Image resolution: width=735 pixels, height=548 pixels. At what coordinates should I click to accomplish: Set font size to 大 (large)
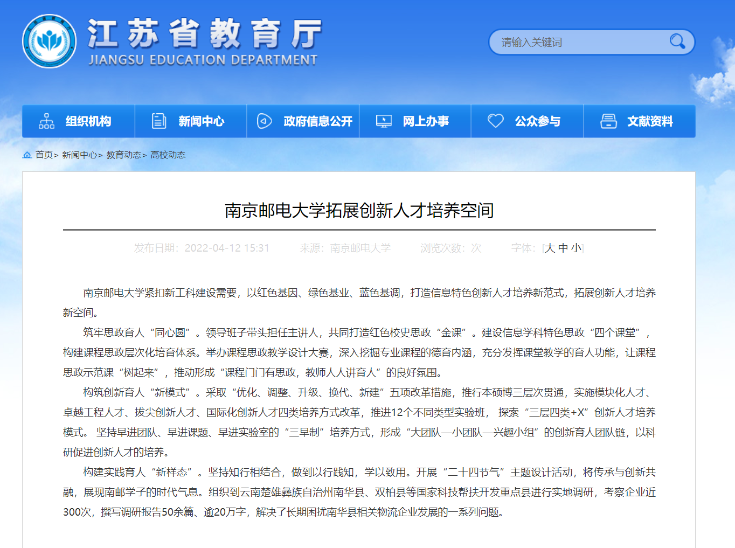[x=550, y=248]
